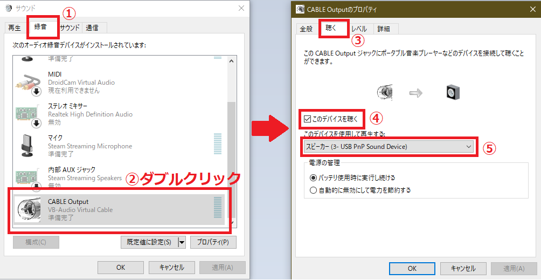Open the サウンド tab in the sound dialog

[x=70, y=28]
